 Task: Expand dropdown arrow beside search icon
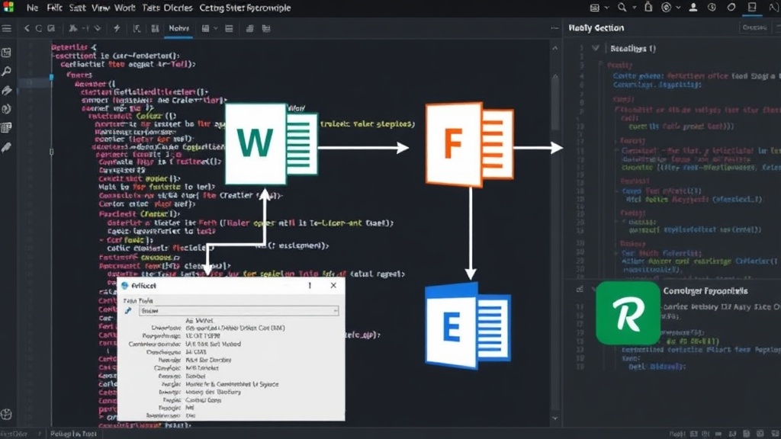click(634, 8)
